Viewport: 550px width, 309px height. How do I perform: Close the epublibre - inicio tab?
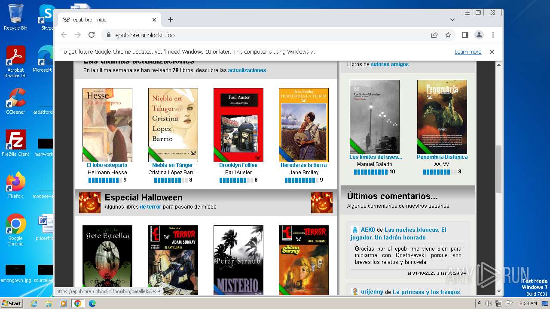pyautogui.click(x=154, y=20)
